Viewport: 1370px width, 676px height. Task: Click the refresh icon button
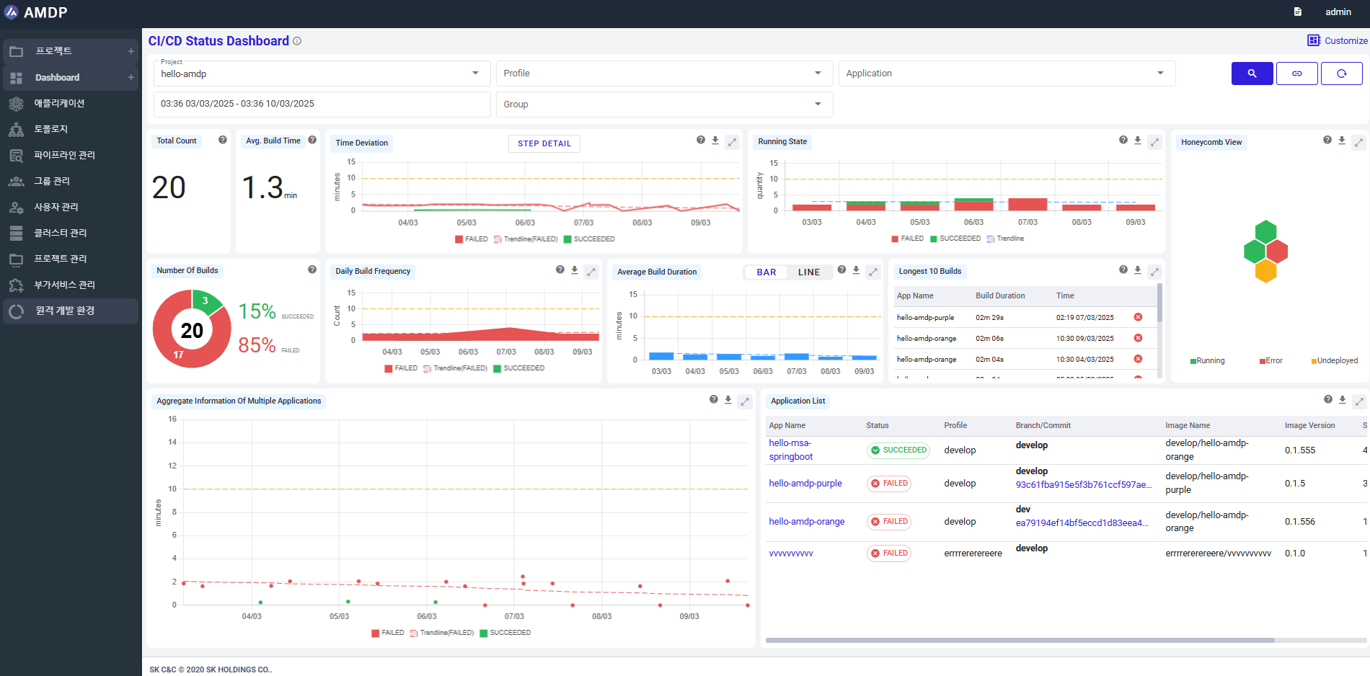pyautogui.click(x=1341, y=74)
